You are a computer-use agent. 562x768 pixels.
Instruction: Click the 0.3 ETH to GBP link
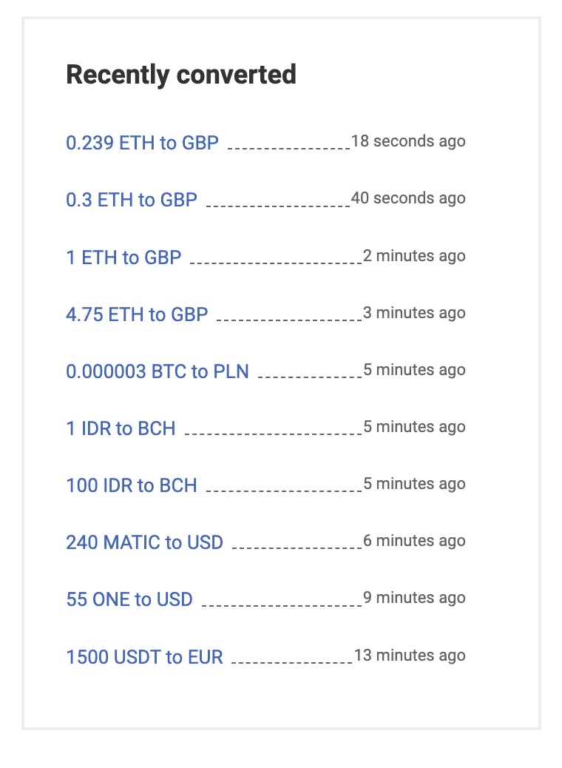pyautogui.click(x=132, y=200)
